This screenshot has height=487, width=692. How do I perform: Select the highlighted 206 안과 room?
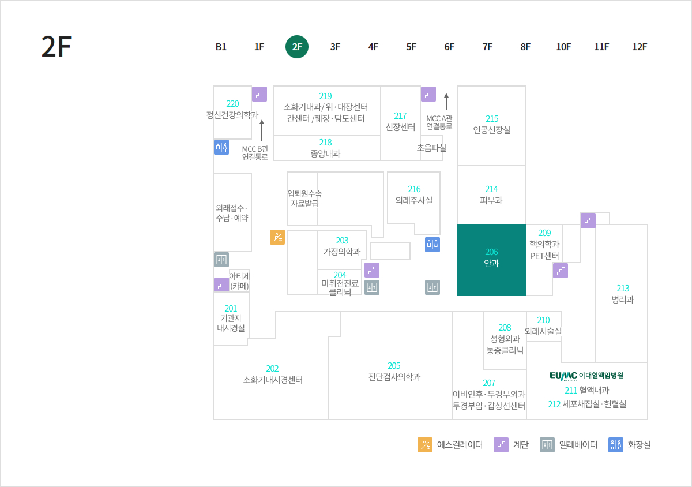coord(491,260)
